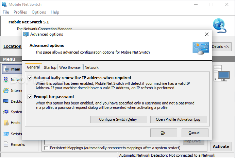Image resolution: width=235 pixels, height=158 pixels.
Task: Confirm with the Ok button
Action: 164,133
